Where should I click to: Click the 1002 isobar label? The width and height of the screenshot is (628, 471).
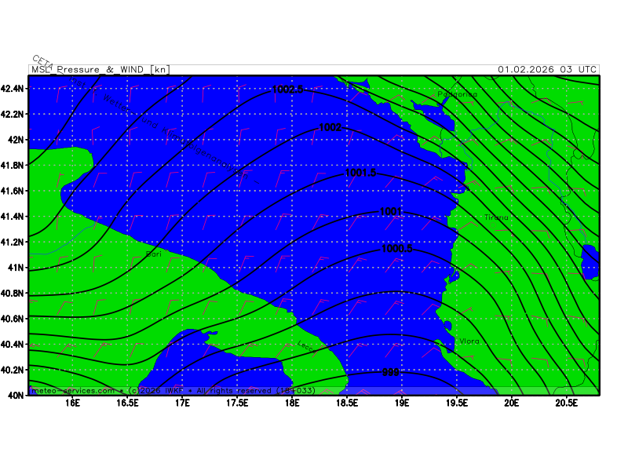click(330, 127)
